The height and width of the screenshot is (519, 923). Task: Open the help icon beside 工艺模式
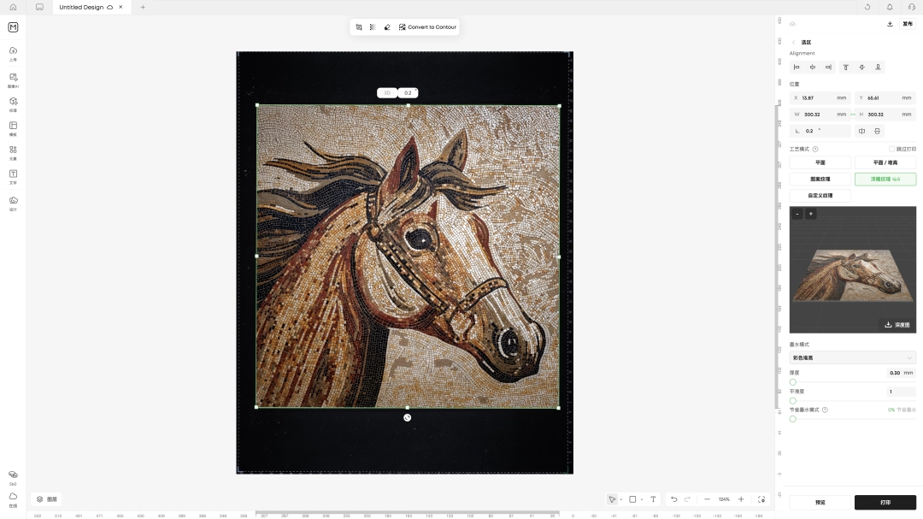(815, 149)
